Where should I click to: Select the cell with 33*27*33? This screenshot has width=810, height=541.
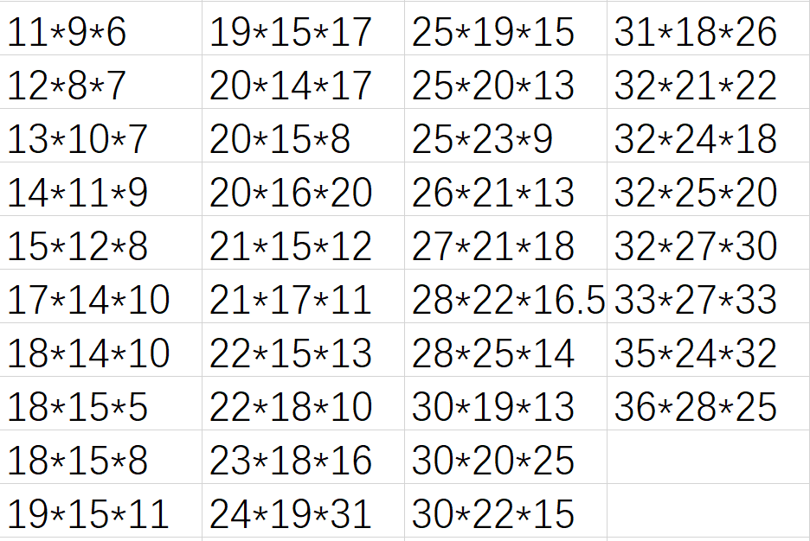tap(708, 296)
